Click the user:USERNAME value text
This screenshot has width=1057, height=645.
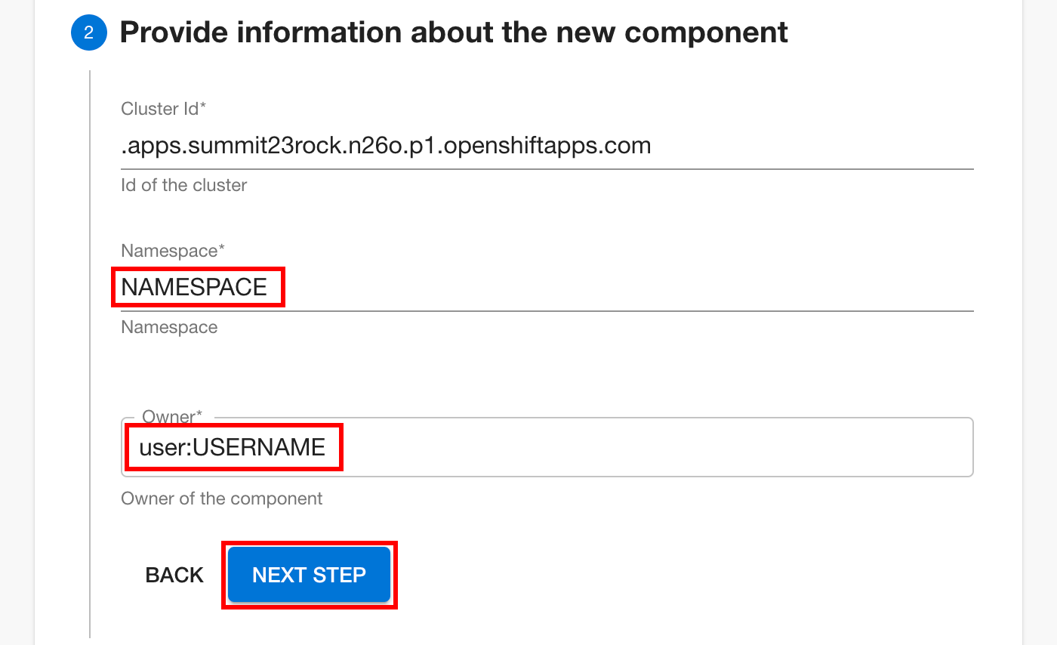click(233, 447)
